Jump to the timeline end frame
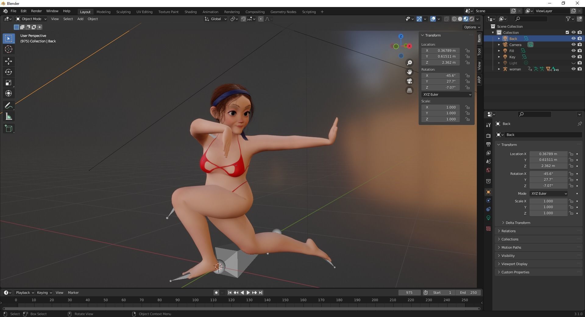 click(261, 293)
